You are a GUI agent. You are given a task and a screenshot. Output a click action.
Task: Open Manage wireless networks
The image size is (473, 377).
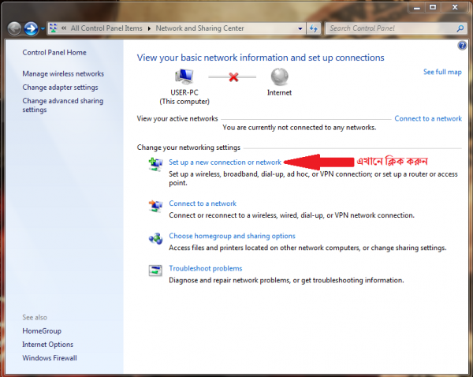(63, 73)
